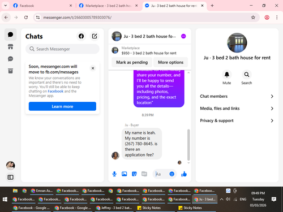This screenshot has width=283, height=212.
Task: Expand Media, files and links section
Action: point(237,109)
